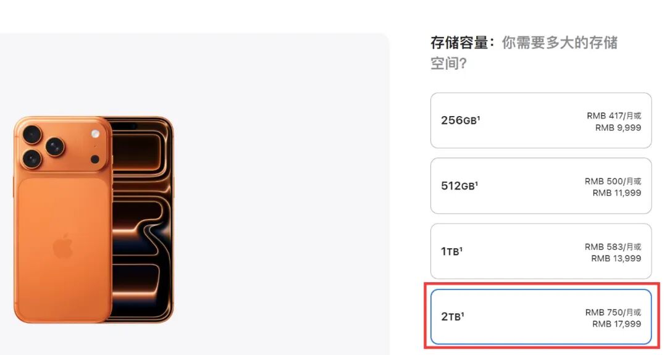Open the footnote superscript beside 1TB
This screenshot has height=355, width=667.
pos(461,249)
